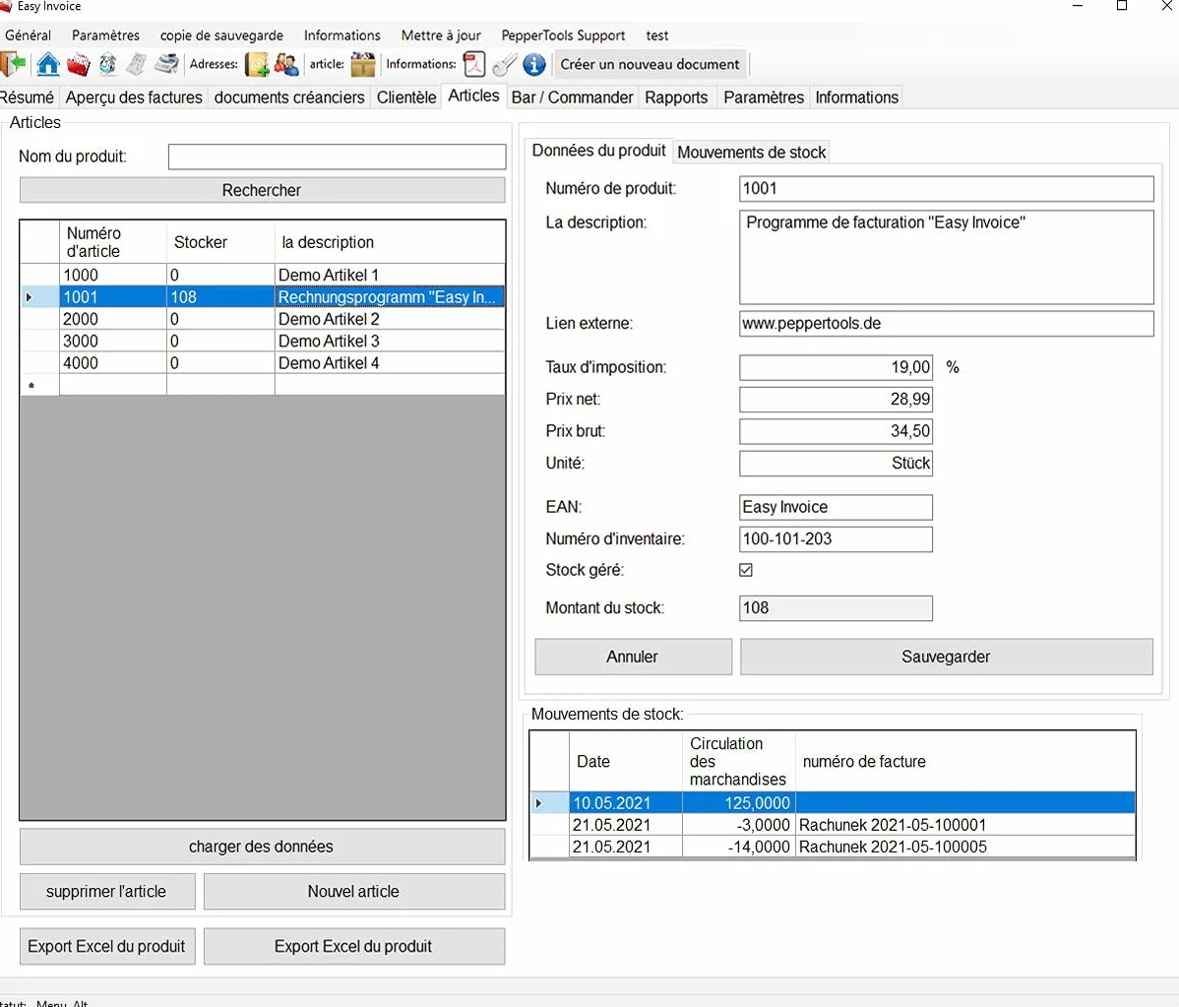Click the Montant du stock field
1179x1007 pixels.
point(837,608)
